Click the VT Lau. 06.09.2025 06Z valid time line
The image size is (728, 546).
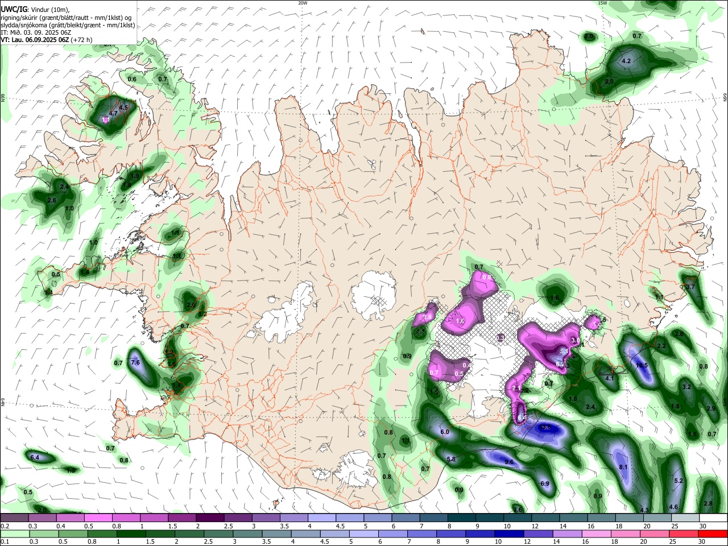point(47,40)
